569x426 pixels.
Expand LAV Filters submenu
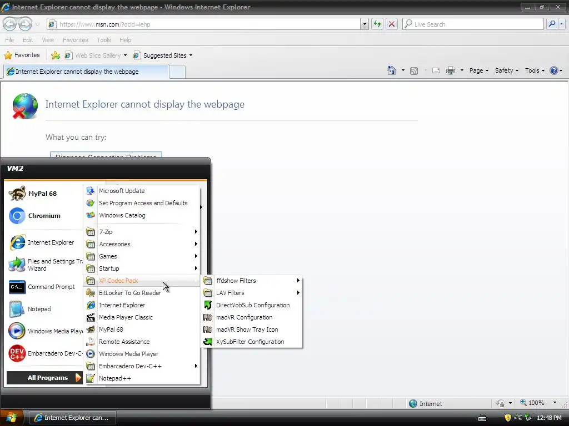(252, 293)
